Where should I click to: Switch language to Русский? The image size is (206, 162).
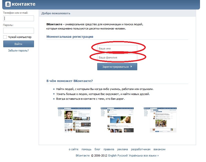point(122,155)
